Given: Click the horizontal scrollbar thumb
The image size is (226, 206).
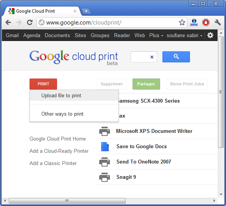Looking at the screenshot, I should click(67, 201).
